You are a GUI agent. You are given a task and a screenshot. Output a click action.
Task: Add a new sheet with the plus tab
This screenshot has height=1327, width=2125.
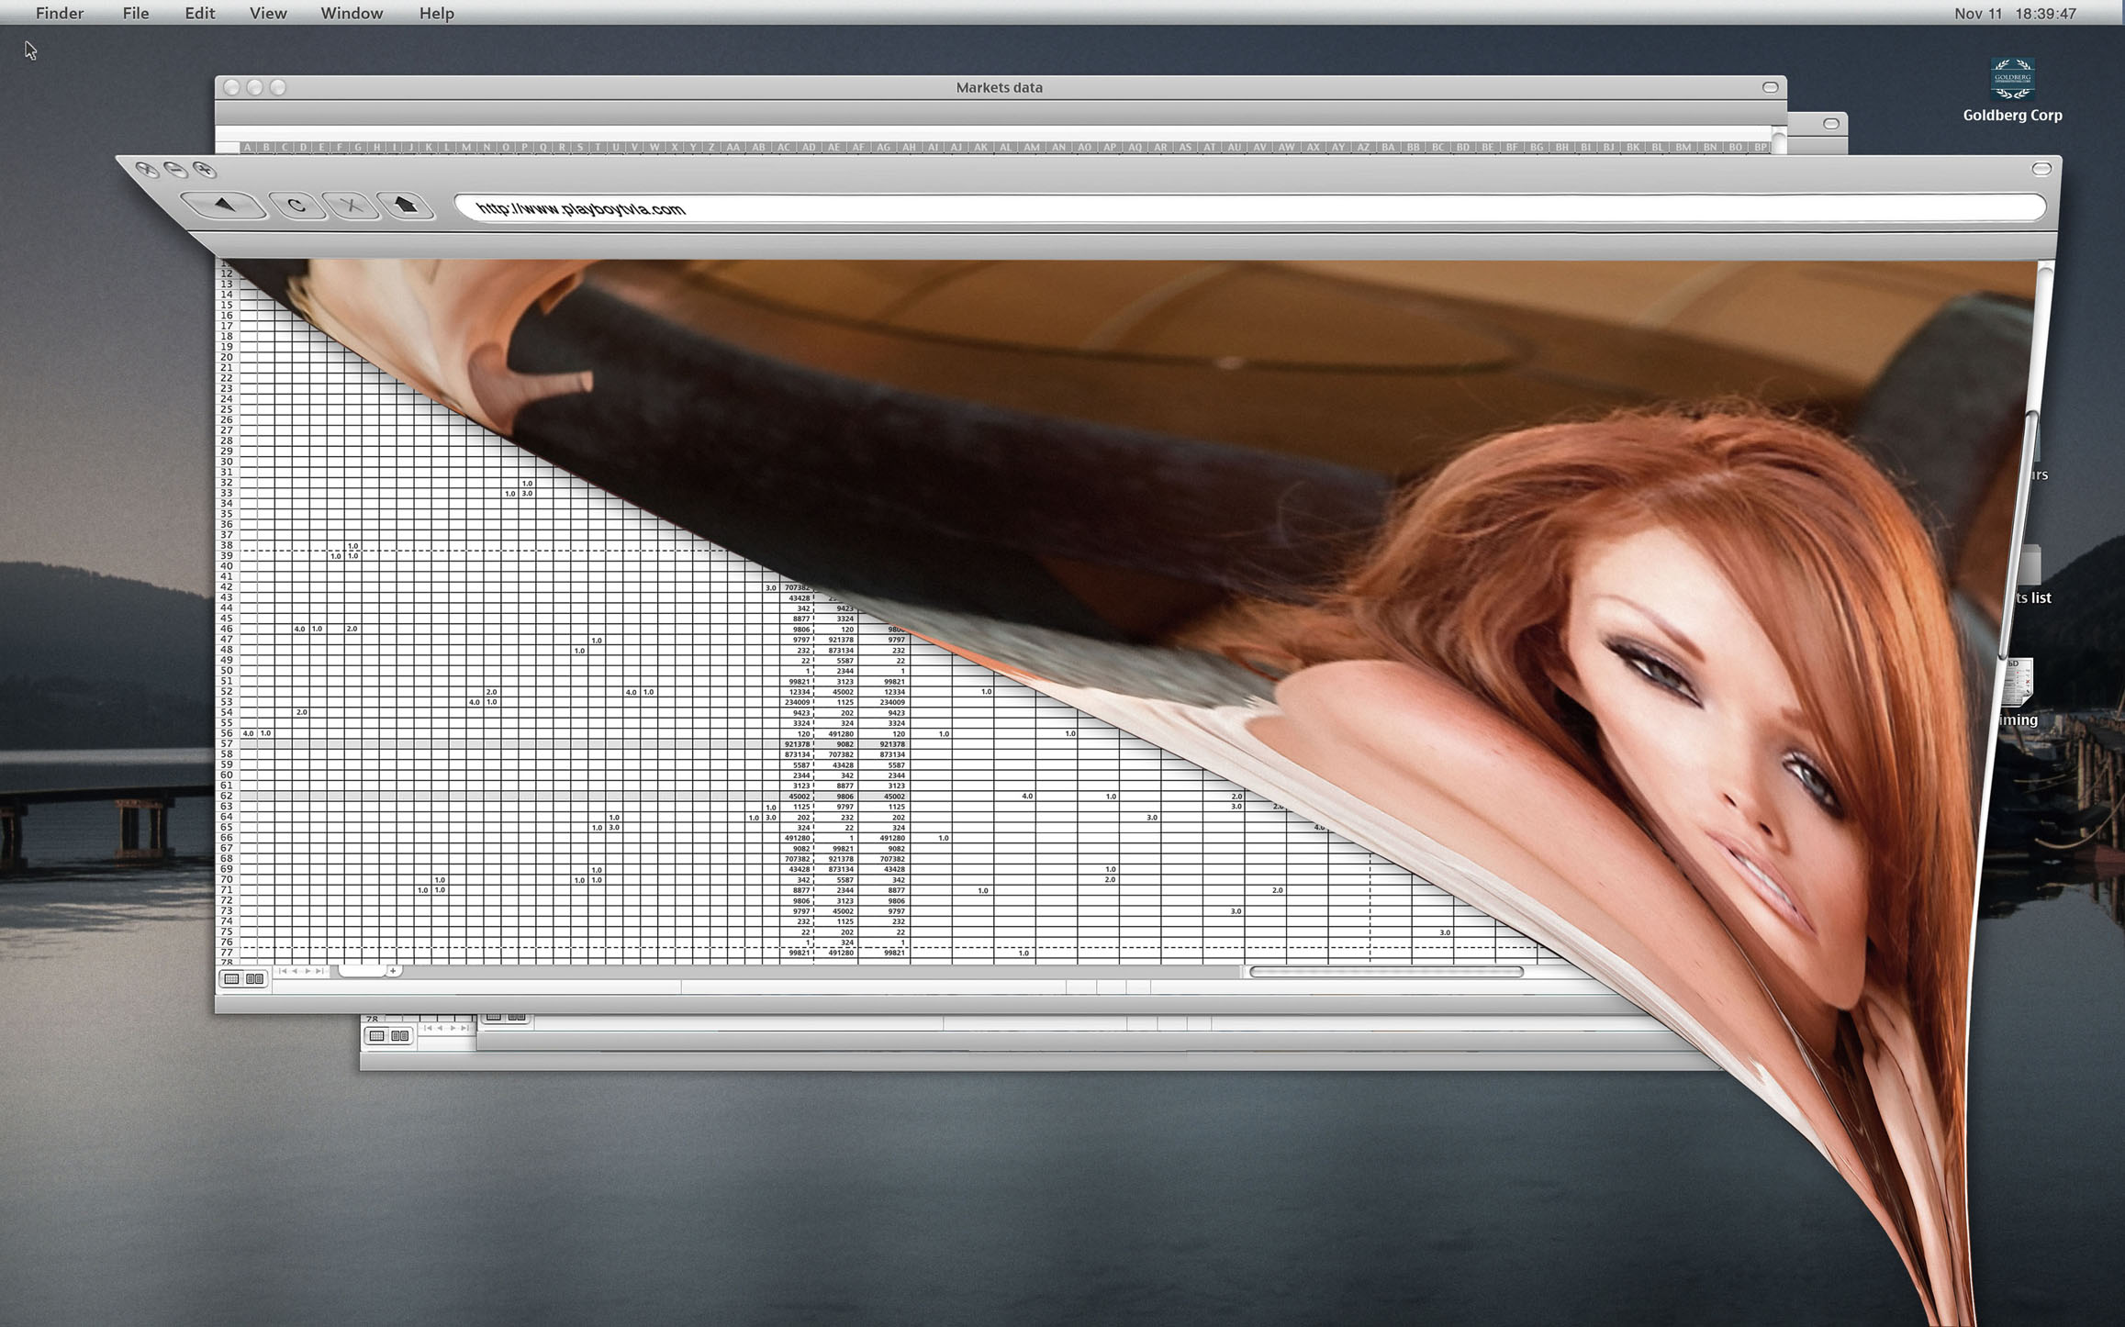click(x=393, y=971)
